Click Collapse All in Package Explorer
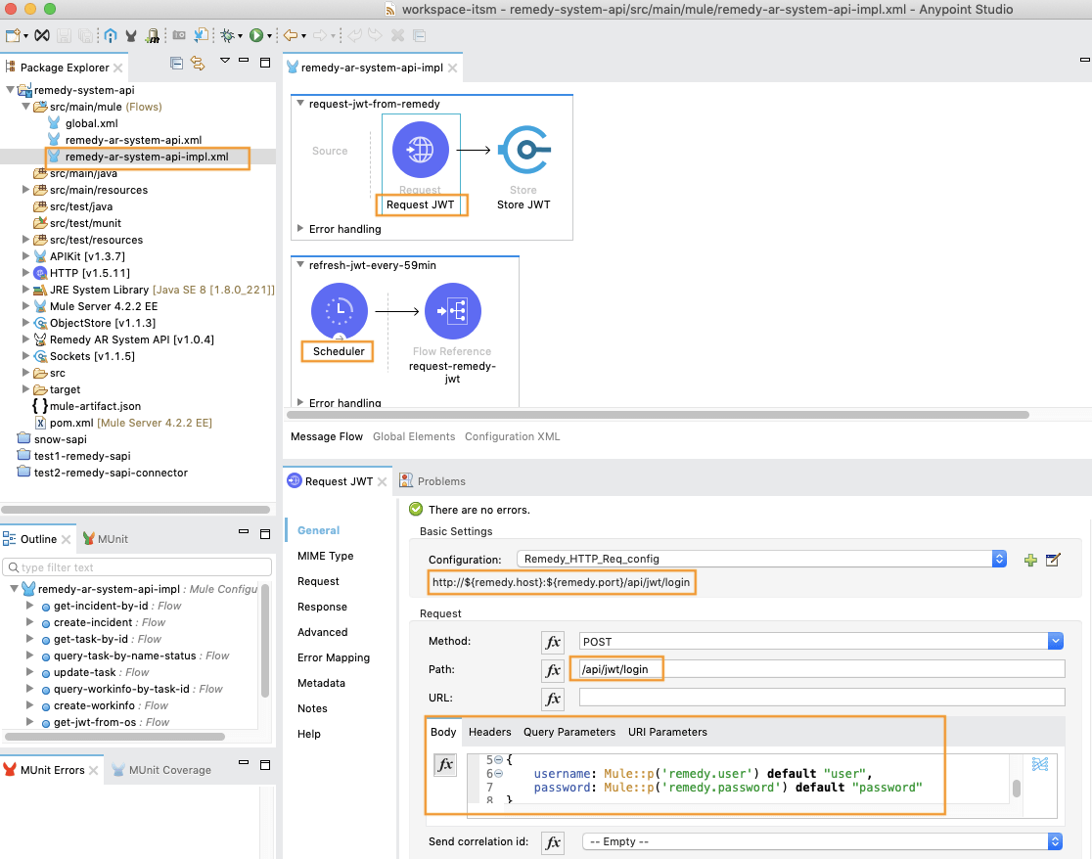1092x859 pixels. [177, 64]
